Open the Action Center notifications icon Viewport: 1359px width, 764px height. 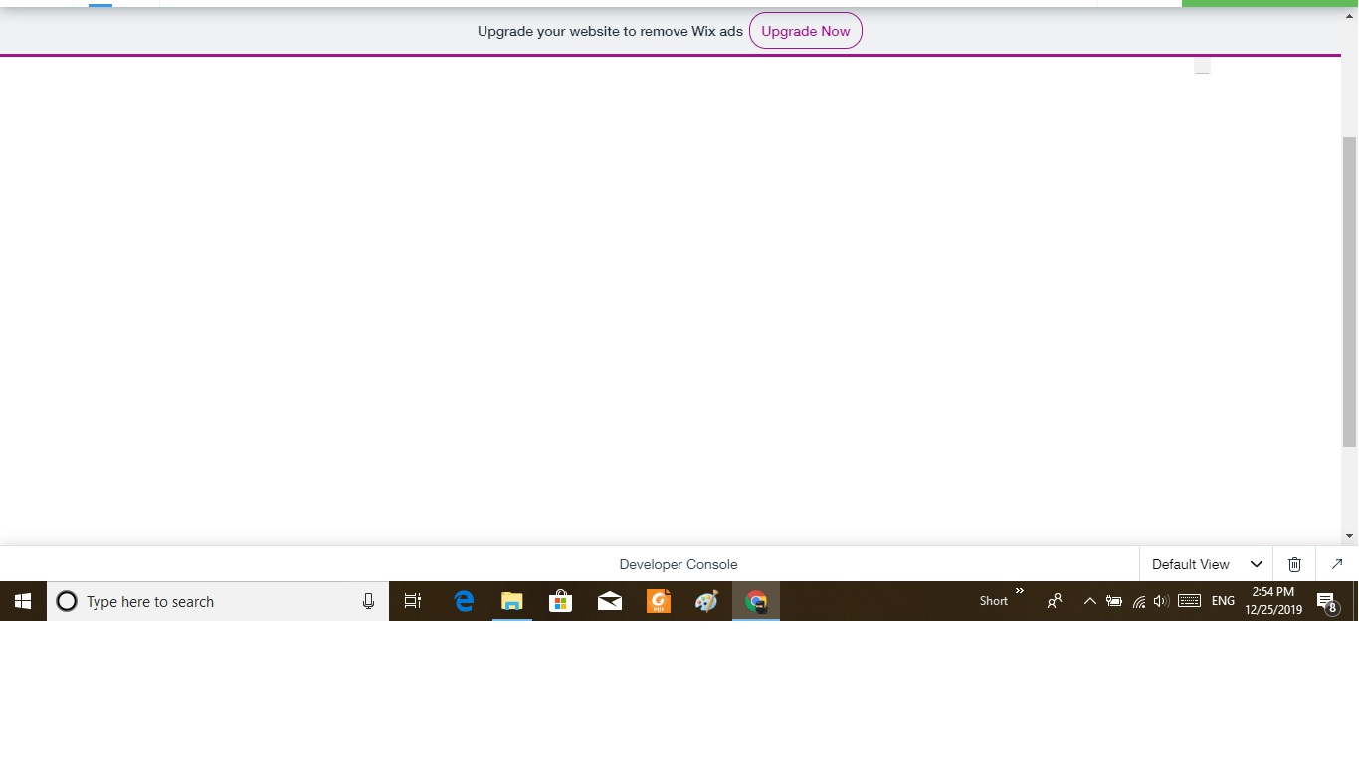[1327, 601]
